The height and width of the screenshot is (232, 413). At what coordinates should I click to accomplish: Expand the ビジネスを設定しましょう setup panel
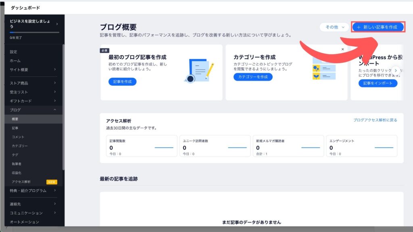coord(34,24)
